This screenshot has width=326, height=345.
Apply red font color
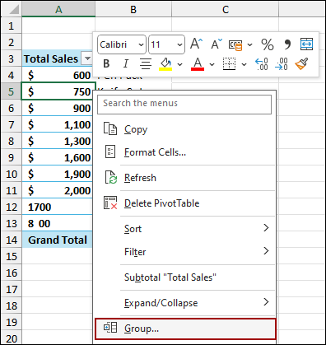[x=198, y=64]
